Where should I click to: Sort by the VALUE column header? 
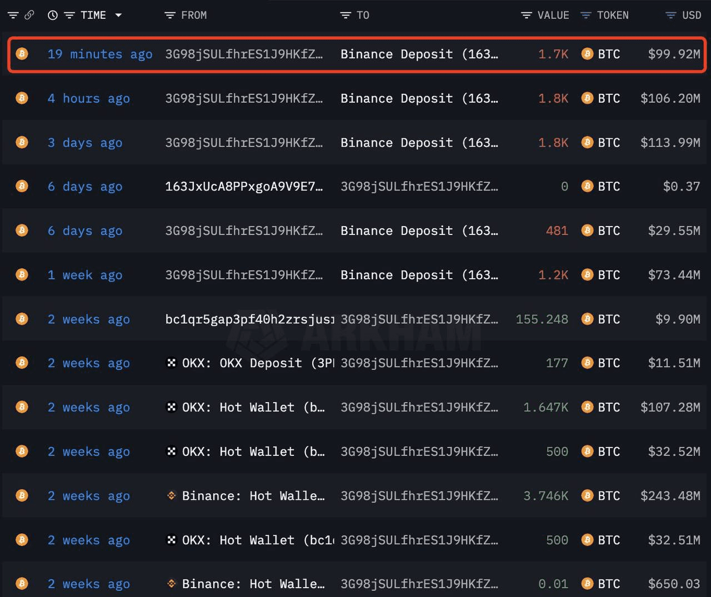point(553,15)
